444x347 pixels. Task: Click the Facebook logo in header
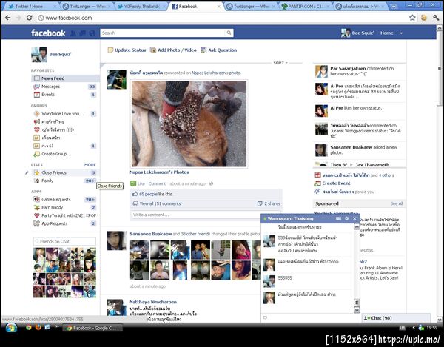(x=48, y=33)
